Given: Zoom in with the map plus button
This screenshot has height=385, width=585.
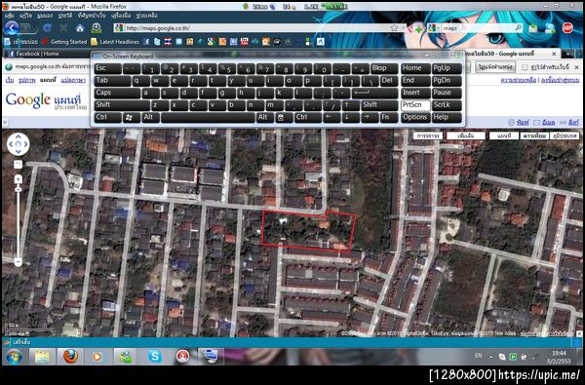Looking at the screenshot, I should (x=18, y=179).
